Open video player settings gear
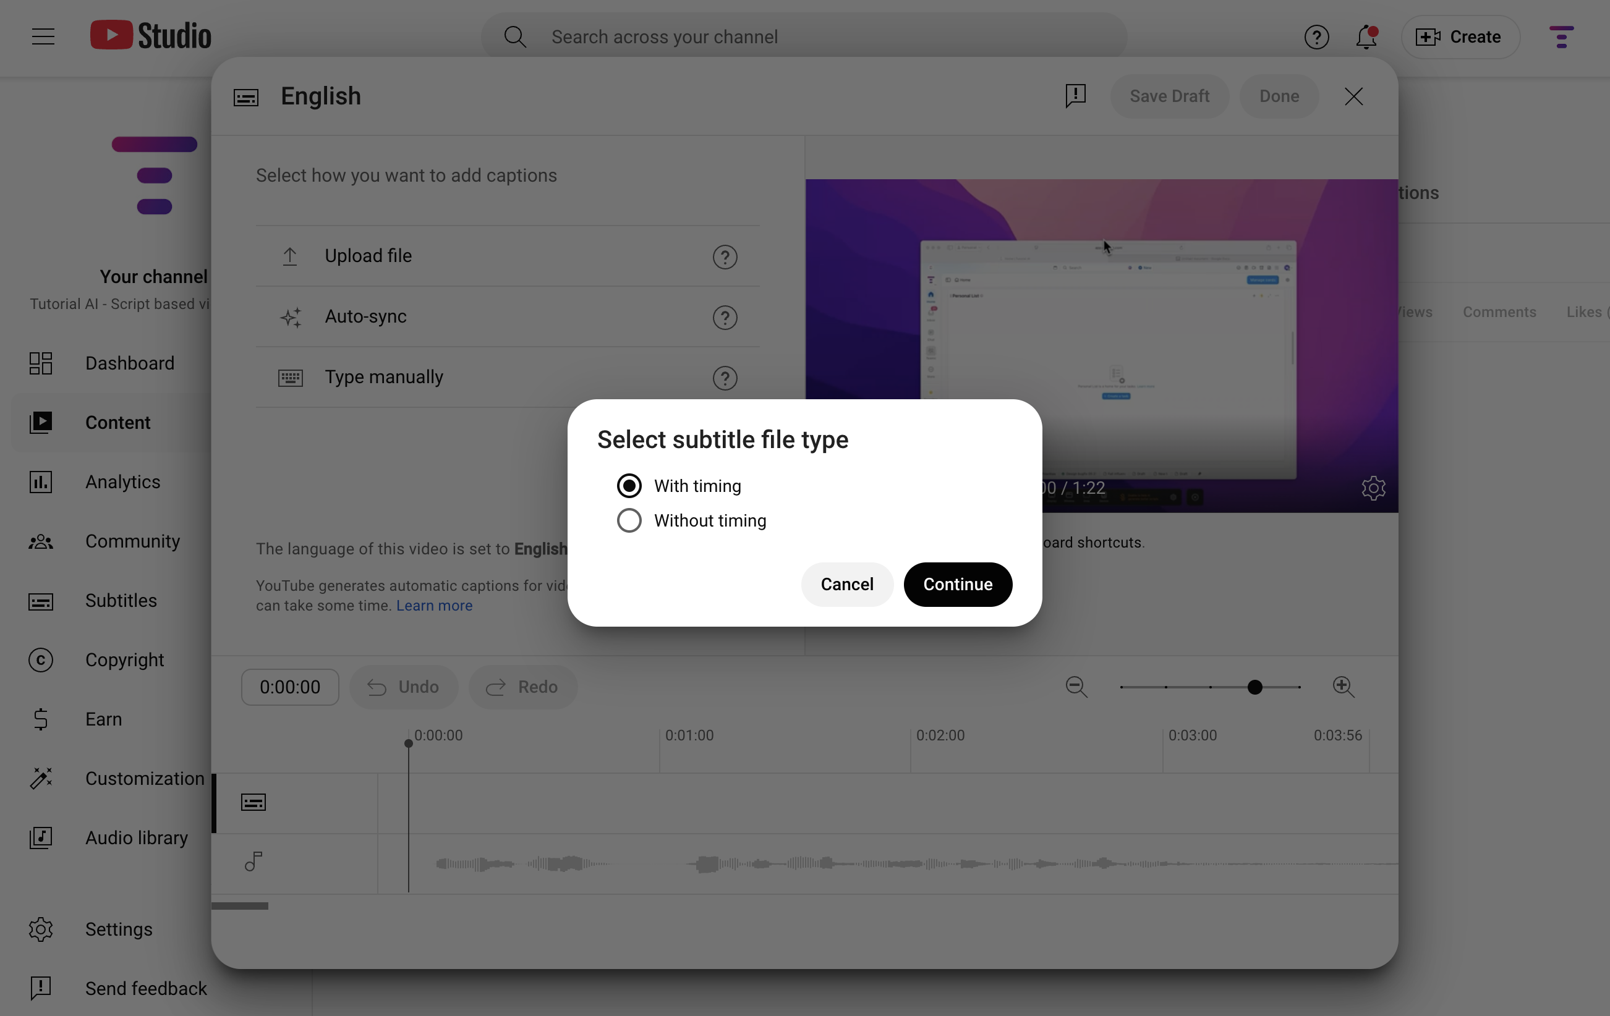Image resolution: width=1610 pixels, height=1016 pixels. tap(1373, 489)
